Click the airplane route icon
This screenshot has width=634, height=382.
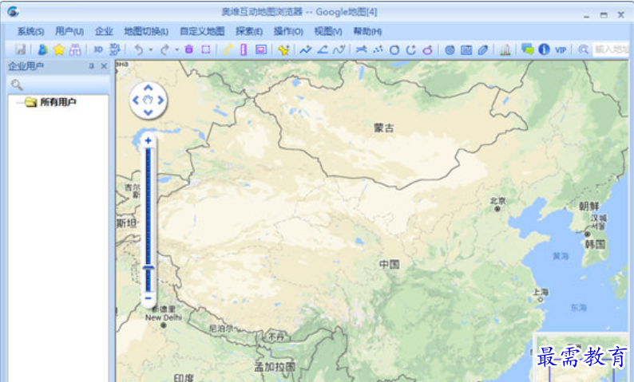tap(361, 49)
